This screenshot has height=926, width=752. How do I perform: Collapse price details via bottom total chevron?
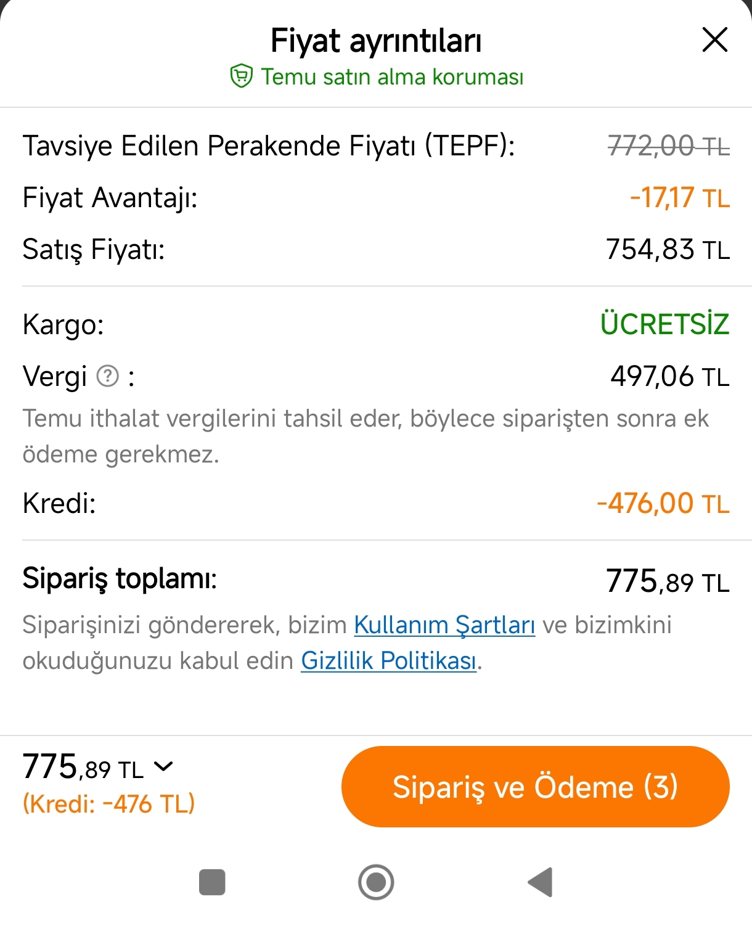click(163, 766)
